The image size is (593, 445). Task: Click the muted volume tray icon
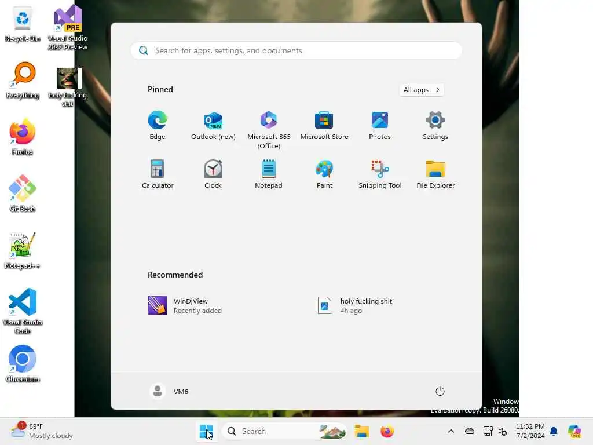[503, 431]
